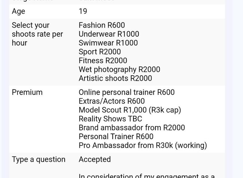Click the Model Scout R1,000 entry
Viewport: 243px width, 178px height.
click(x=130, y=110)
